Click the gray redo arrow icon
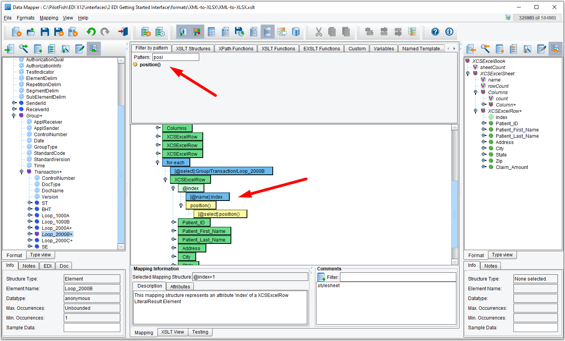 105,32
